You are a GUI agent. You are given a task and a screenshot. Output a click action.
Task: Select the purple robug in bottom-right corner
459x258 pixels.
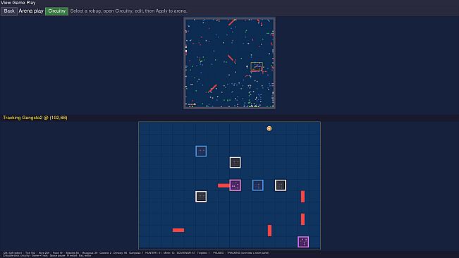point(303,242)
